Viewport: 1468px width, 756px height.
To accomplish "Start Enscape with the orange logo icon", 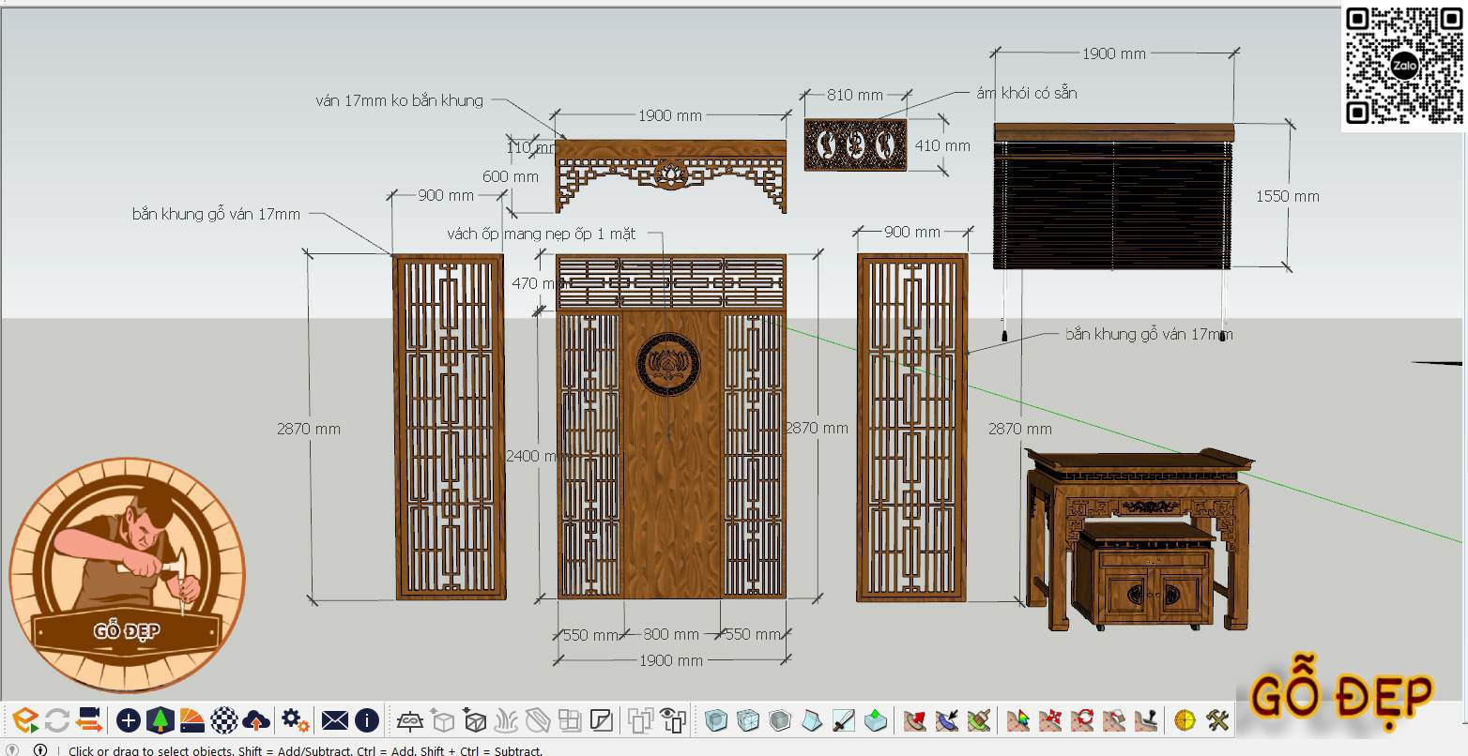I will (25, 720).
